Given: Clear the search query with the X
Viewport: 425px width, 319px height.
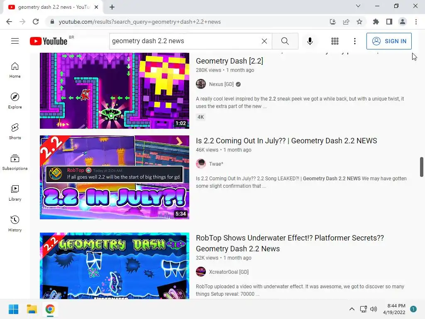Looking at the screenshot, I should 264,41.
